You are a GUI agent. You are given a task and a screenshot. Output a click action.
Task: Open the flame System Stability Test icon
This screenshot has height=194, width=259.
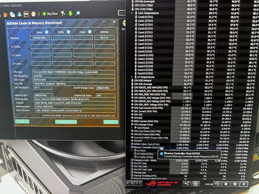pos(5,15)
